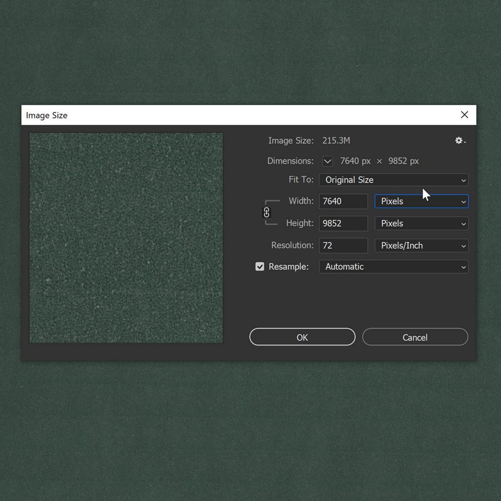Open the Width units Pixels dropdown
The image size is (501, 501).
pos(421,202)
